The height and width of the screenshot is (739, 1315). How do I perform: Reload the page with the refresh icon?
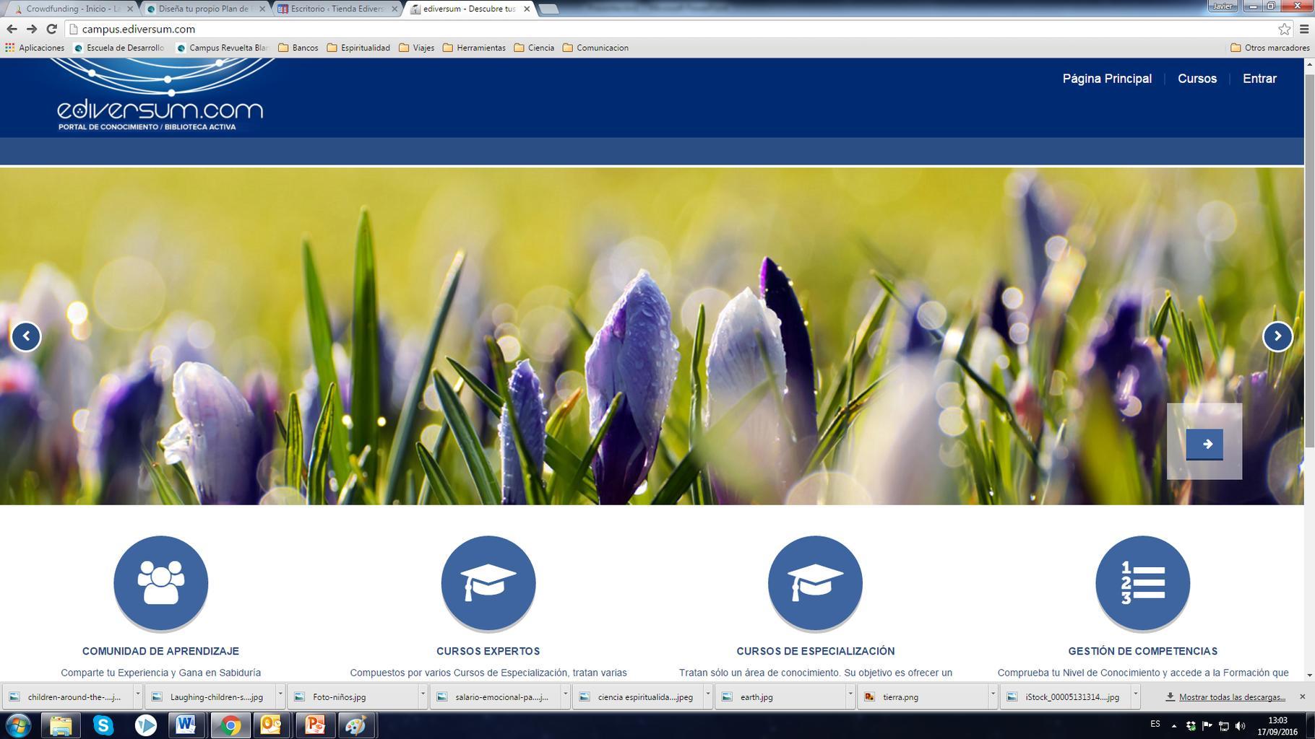tap(51, 29)
